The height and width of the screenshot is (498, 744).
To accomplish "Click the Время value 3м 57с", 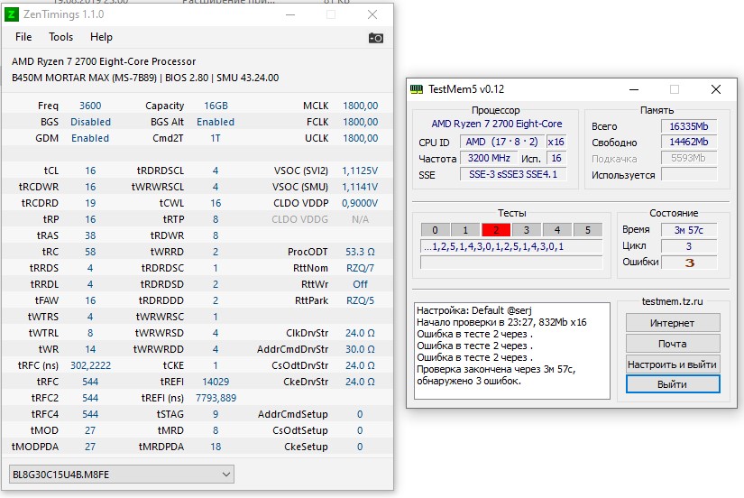I will click(x=688, y=230).
